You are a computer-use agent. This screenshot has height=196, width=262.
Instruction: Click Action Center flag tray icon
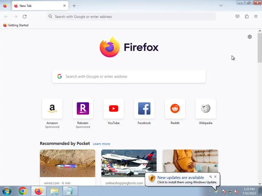(224, 191)
